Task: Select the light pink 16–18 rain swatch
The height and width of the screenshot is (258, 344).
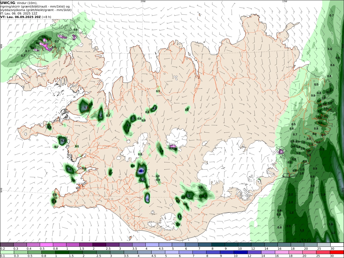Action: (x=282, y=252)
